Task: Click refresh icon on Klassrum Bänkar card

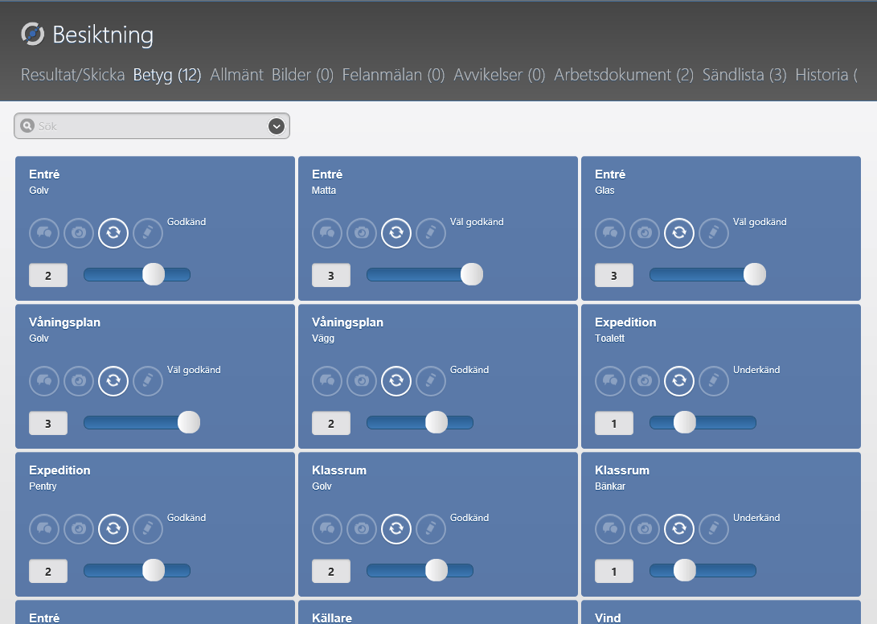Action: click(x=679, y=529)
